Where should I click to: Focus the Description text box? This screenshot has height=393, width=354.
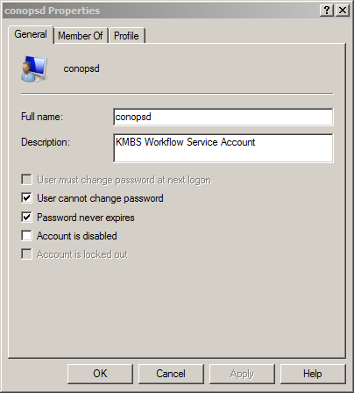click(223, 148)
